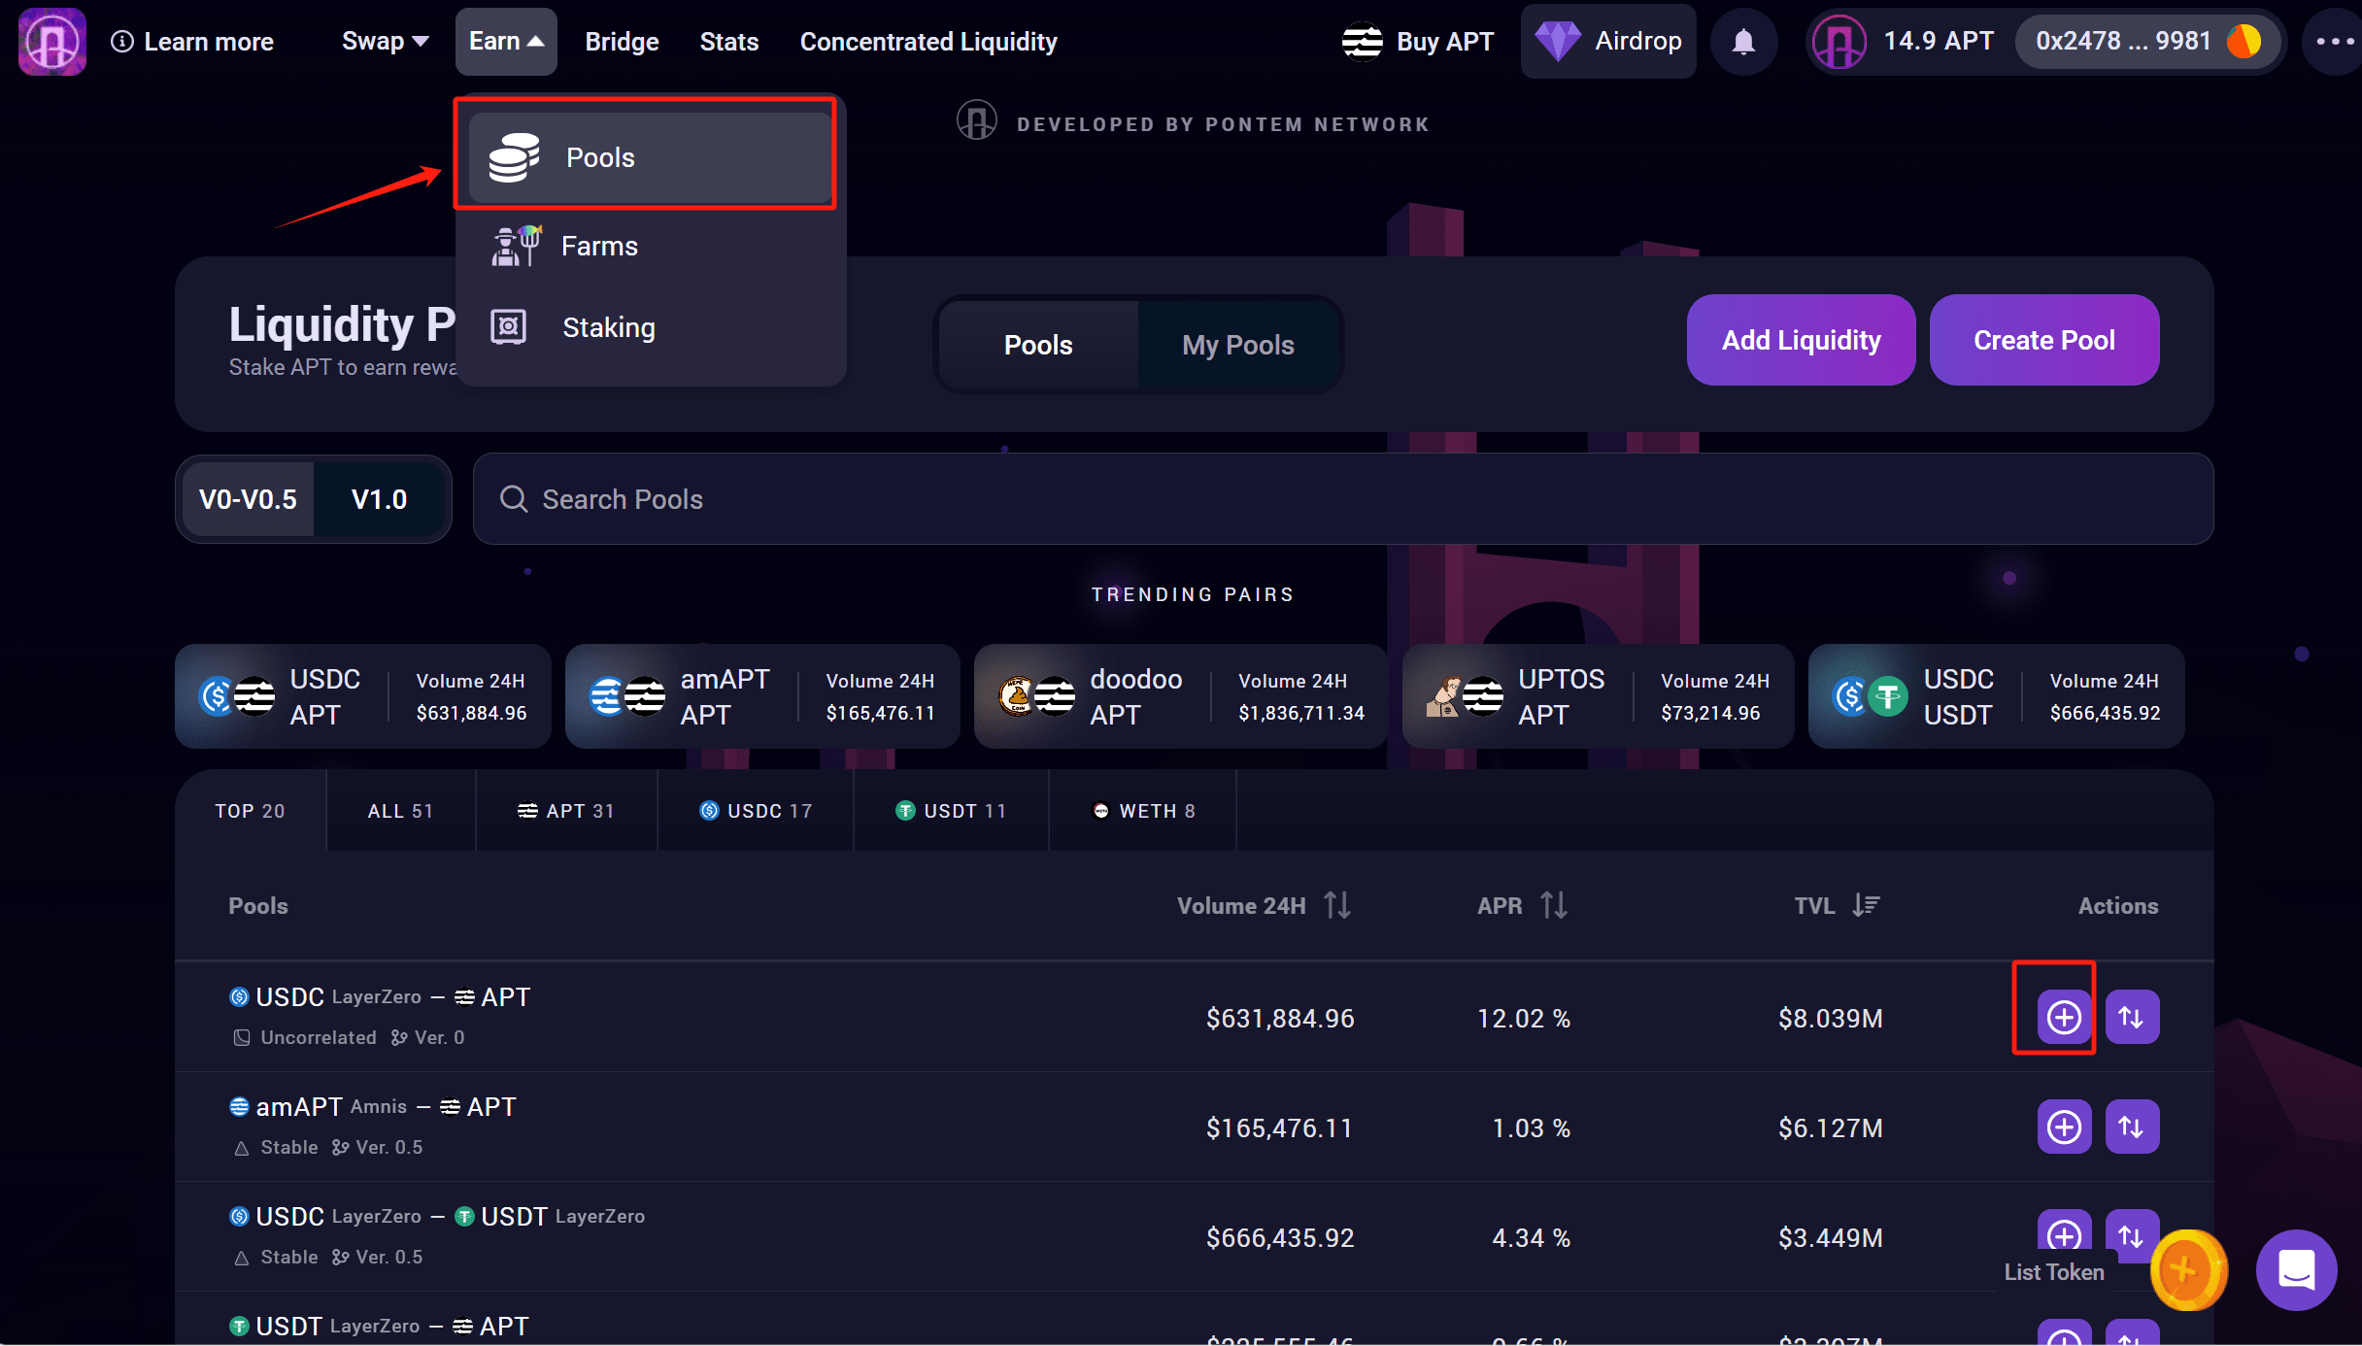Switch to My Pools view

(1237, 345)
